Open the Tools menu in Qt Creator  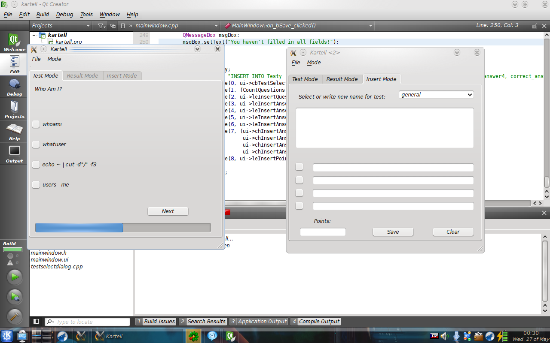coord(86,14)
